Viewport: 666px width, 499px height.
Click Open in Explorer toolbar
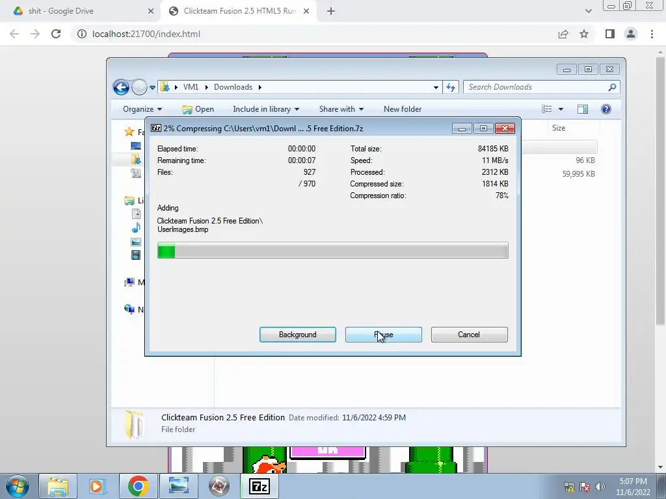(x=198, y=109)
